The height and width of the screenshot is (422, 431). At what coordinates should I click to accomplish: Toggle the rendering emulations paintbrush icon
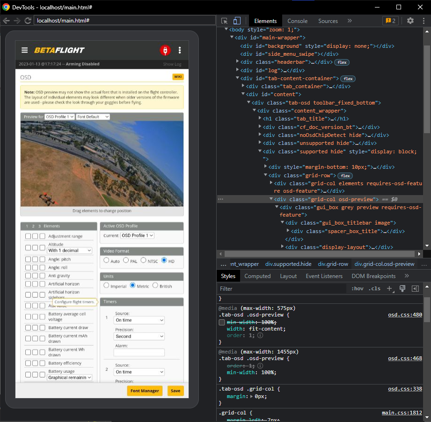click(402, 288)
